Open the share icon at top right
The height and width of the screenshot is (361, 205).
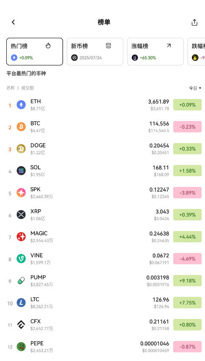tap(194, 23)
